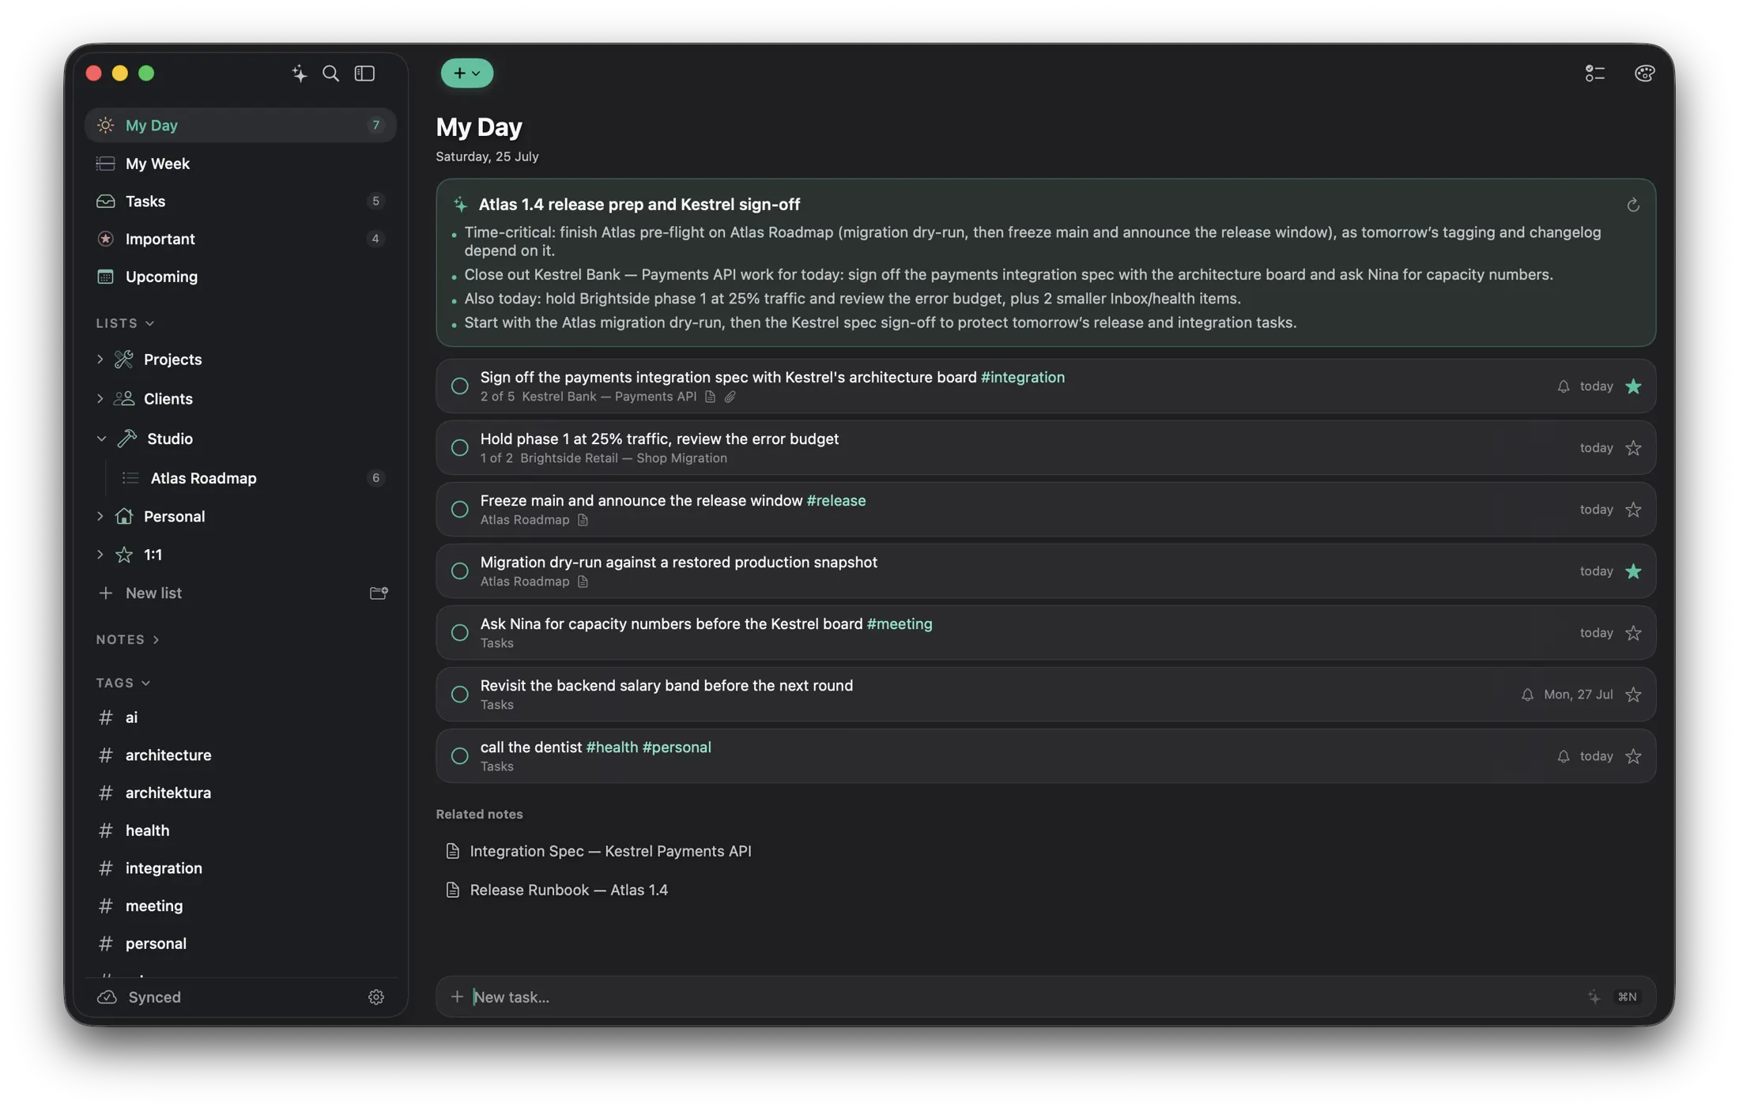Click the reminder bell on salary band task

1526,695
